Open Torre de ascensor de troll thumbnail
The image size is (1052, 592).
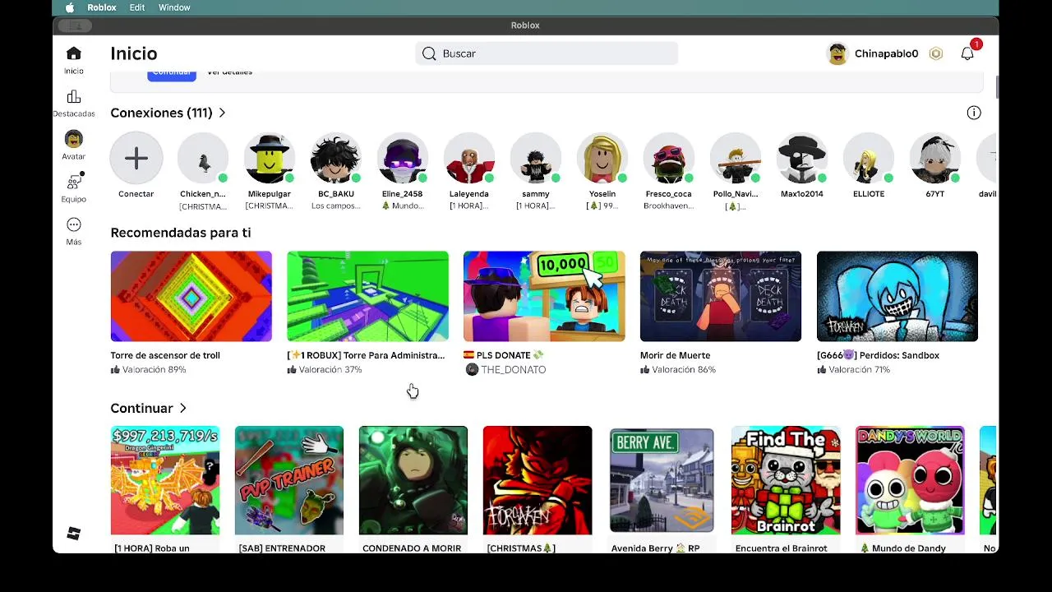click(191, 296)
